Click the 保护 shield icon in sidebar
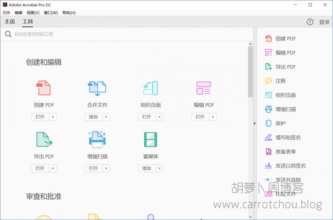333x220 pixels. coord(268,123)
